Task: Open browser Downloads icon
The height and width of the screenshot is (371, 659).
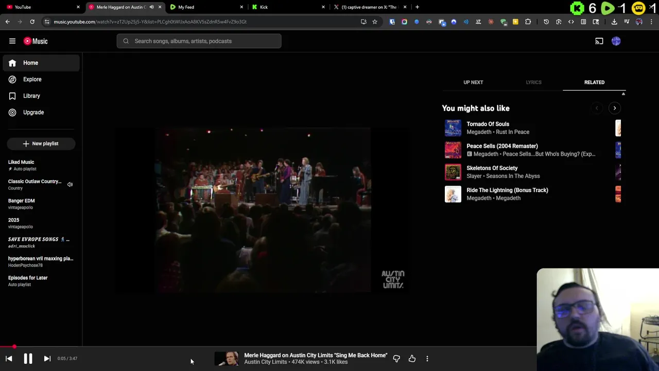Action: [x=614, y=22]
